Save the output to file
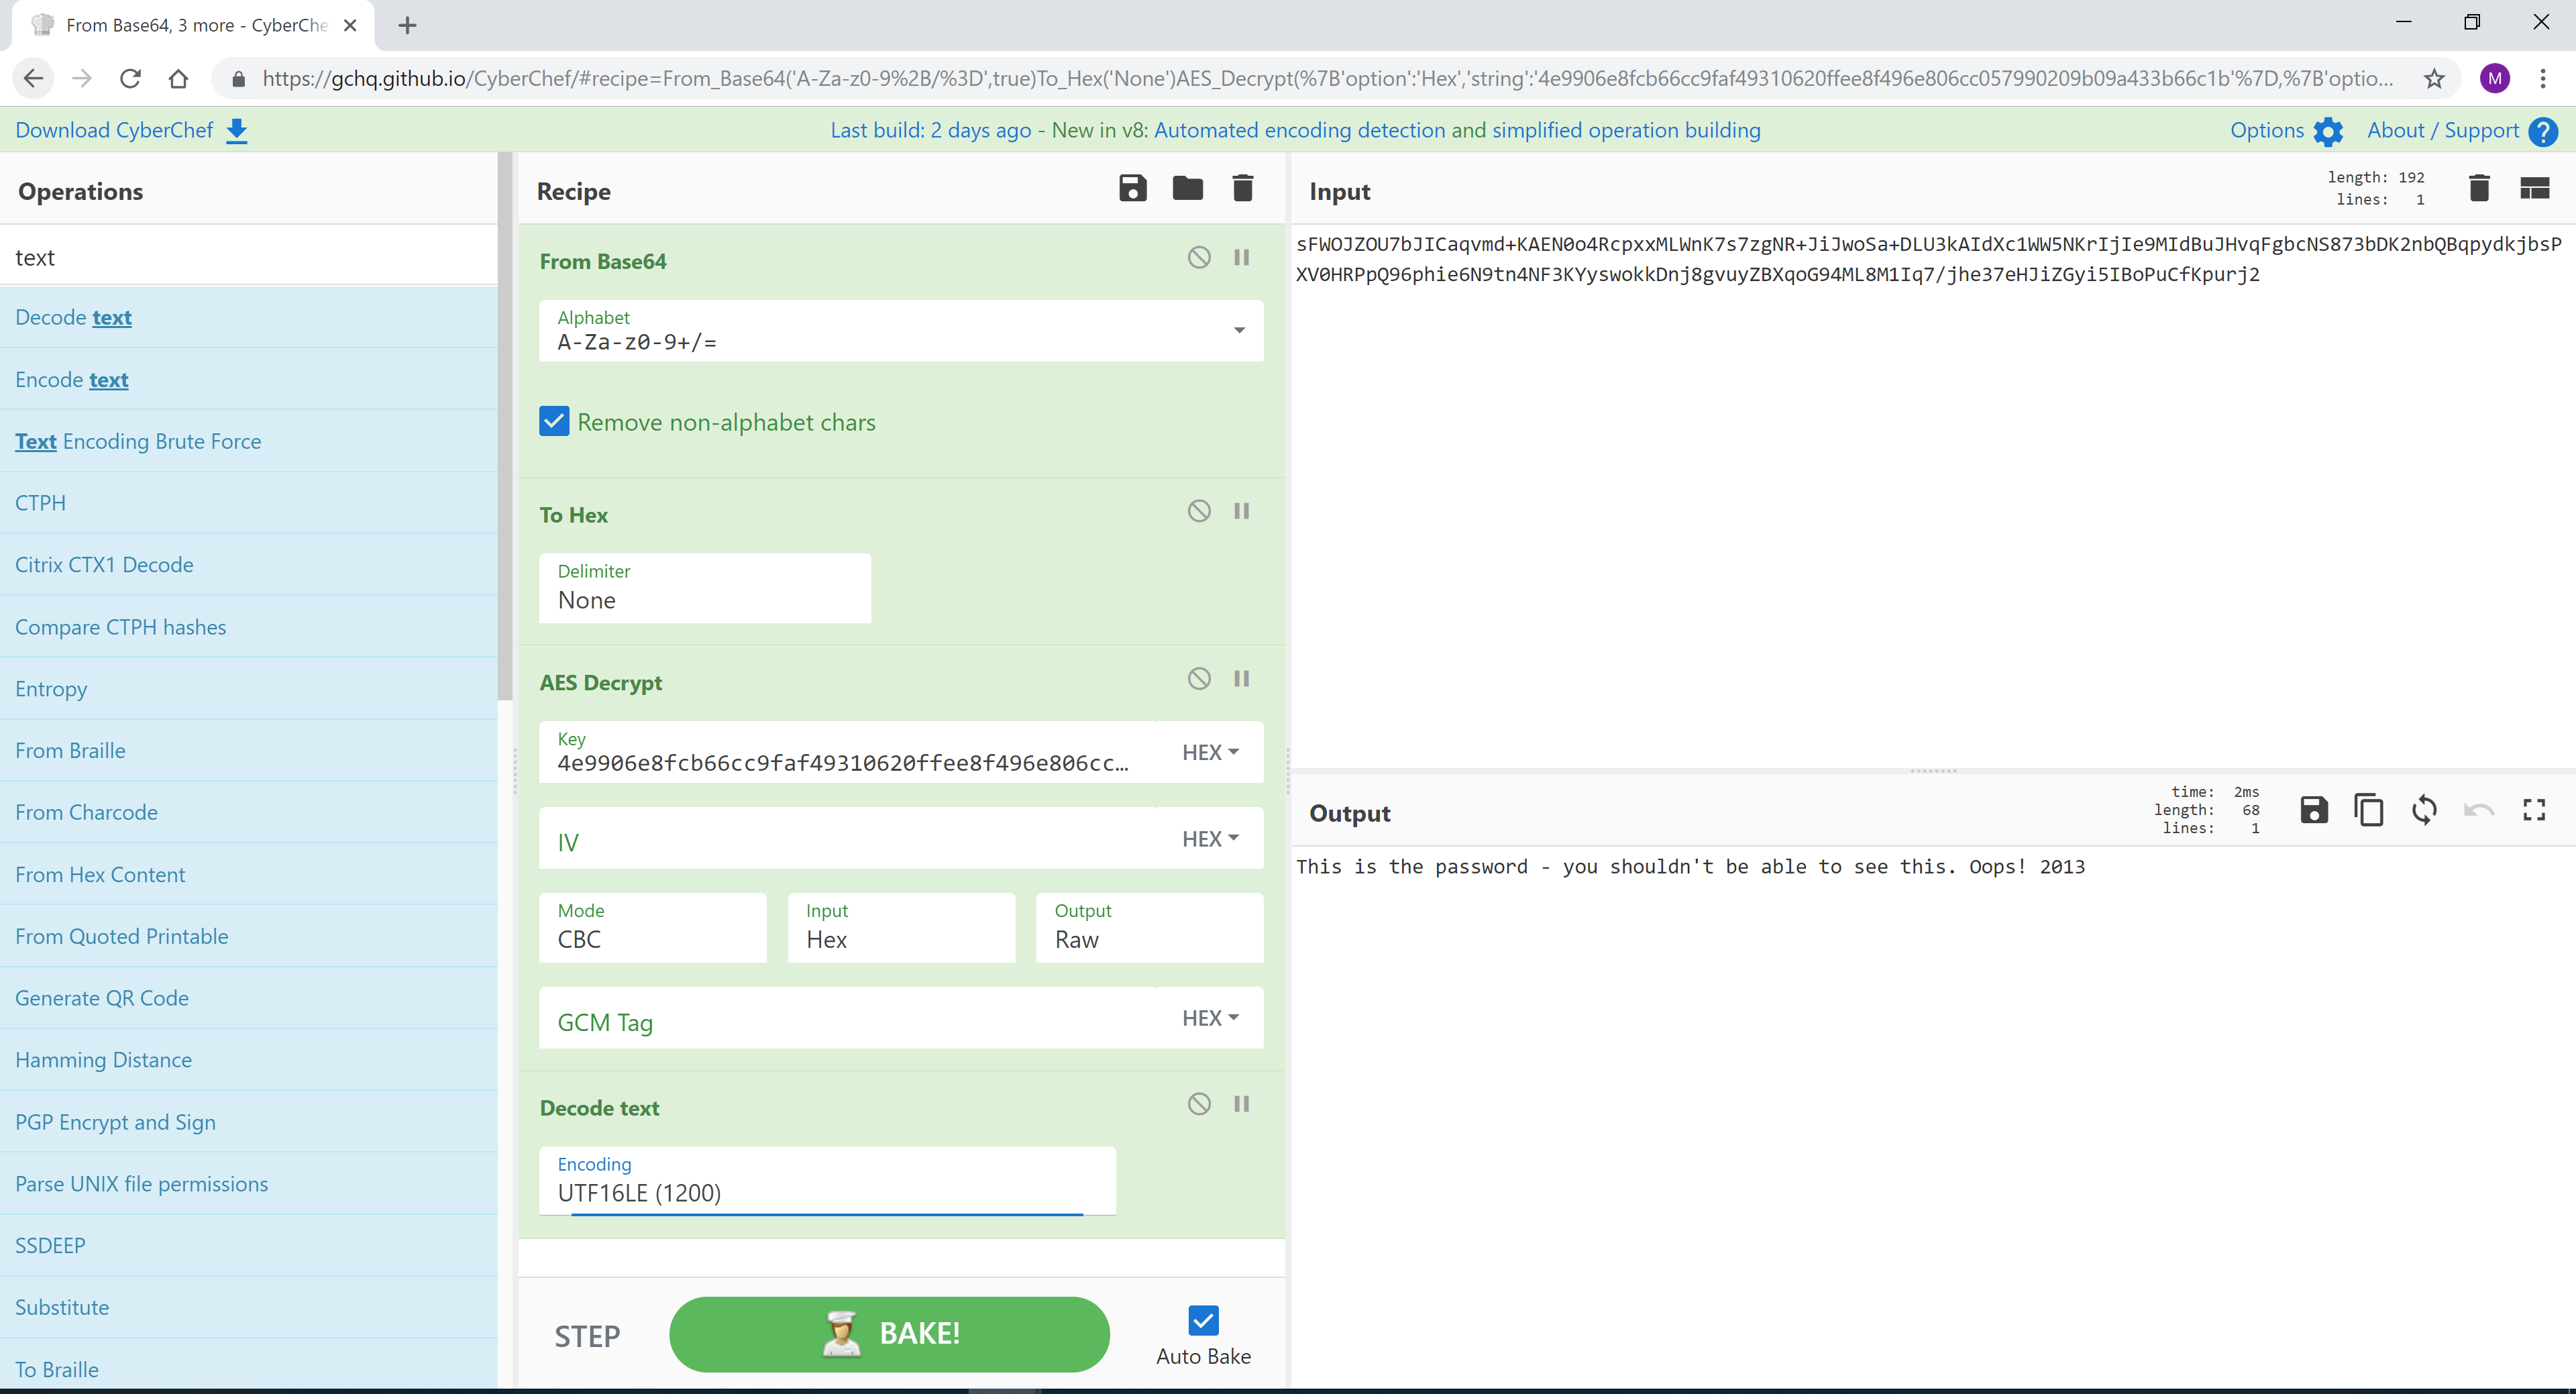 [2313, 810]
